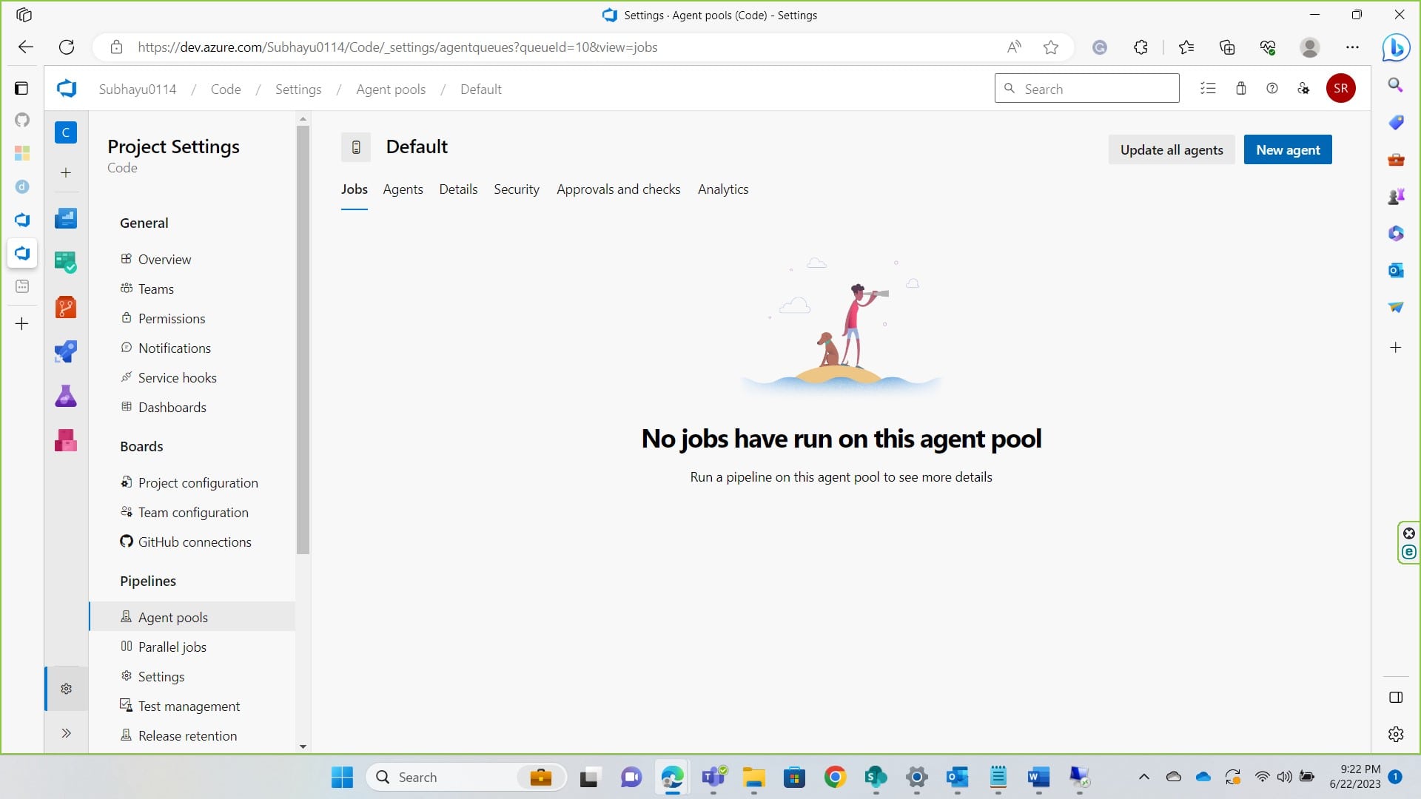Open Azure Boards icon in left navigation
This screenshot has width=1421, height=799.
coord(66,262)
